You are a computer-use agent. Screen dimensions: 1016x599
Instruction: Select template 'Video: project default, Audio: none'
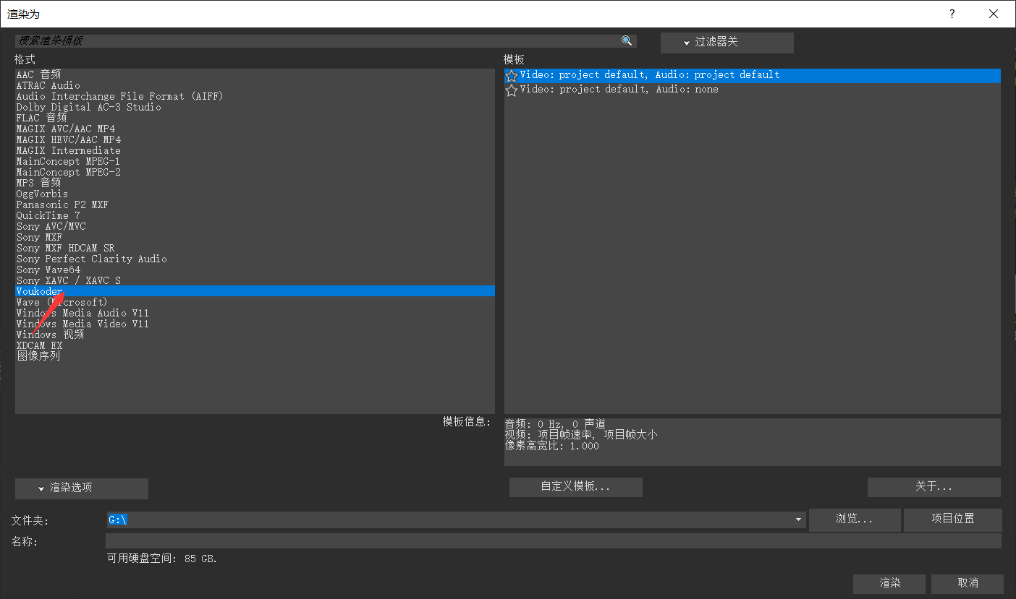coord(753,90)
